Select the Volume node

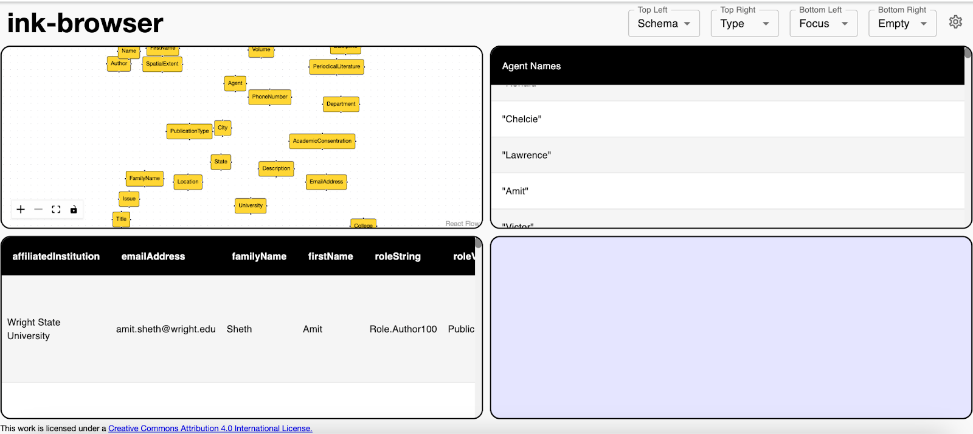261,51
